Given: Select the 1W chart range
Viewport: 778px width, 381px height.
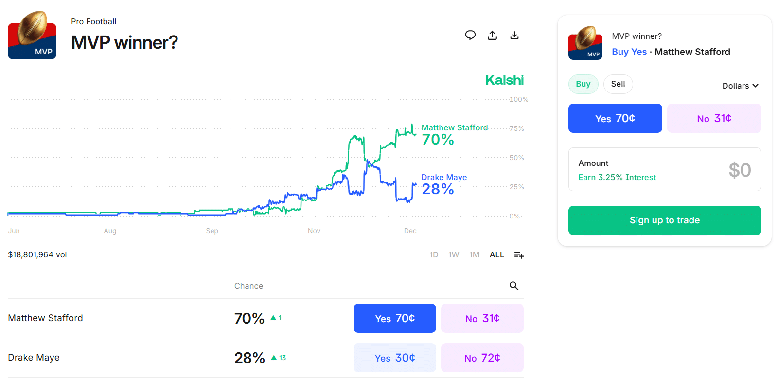Looking at the screenshot, I should (x=454, y=255).
